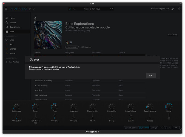Click the Bass Explorations cover artwork
The width and height of the screenshot is (185, 137).
(x=48, y=35)
